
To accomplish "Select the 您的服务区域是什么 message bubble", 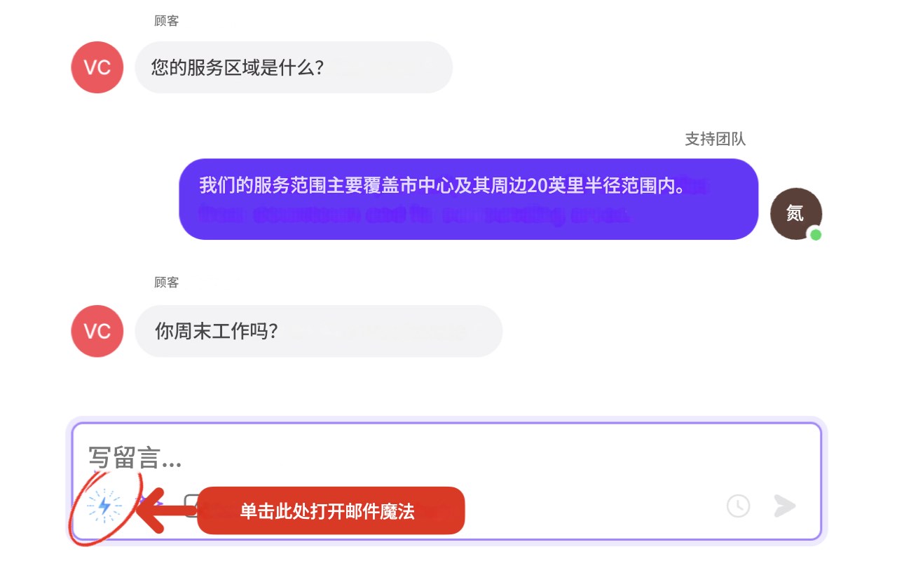I will pyautogui.click(x=294, y=67).
